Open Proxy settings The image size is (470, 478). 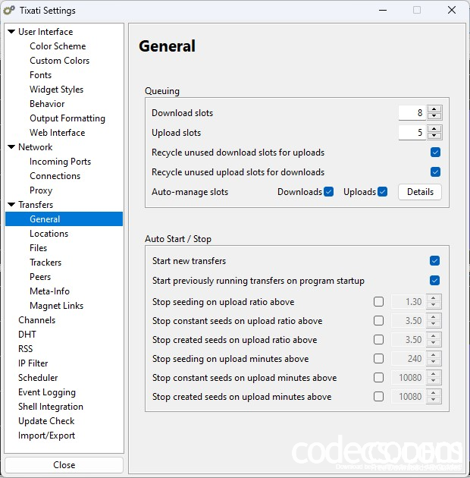[41, 190]
